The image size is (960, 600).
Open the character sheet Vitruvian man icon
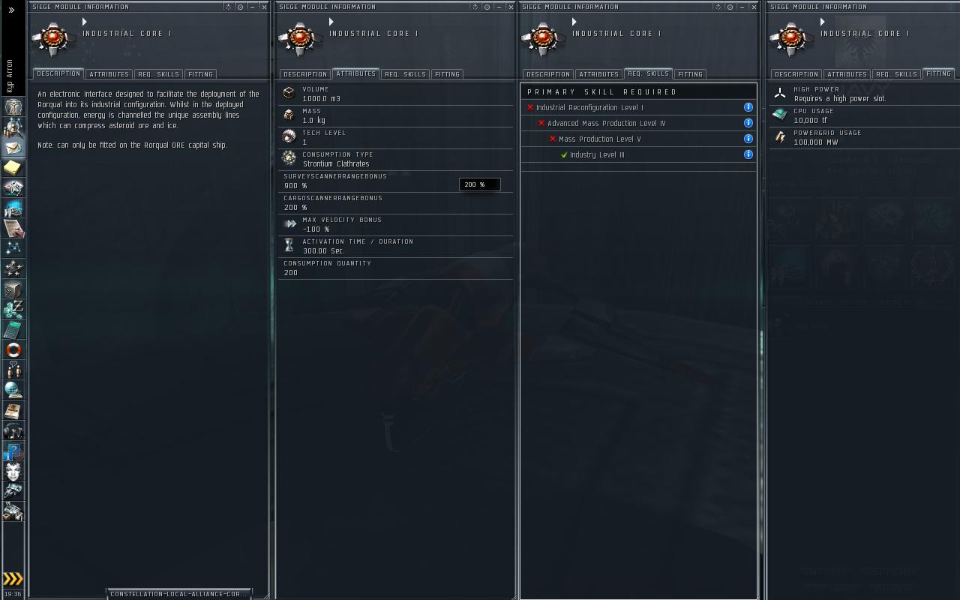point(13,106)
